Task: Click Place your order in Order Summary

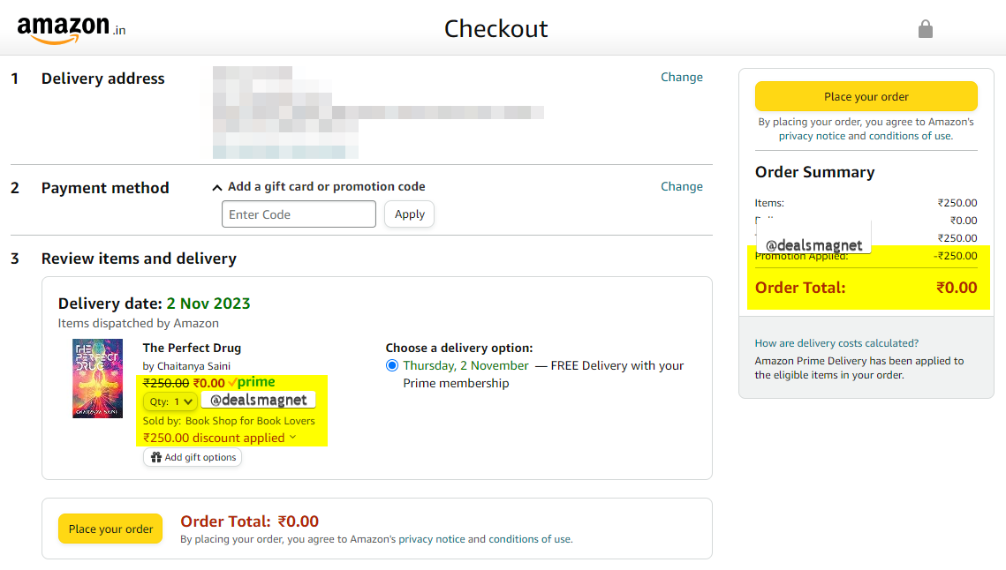Action: tap(866, 97)
